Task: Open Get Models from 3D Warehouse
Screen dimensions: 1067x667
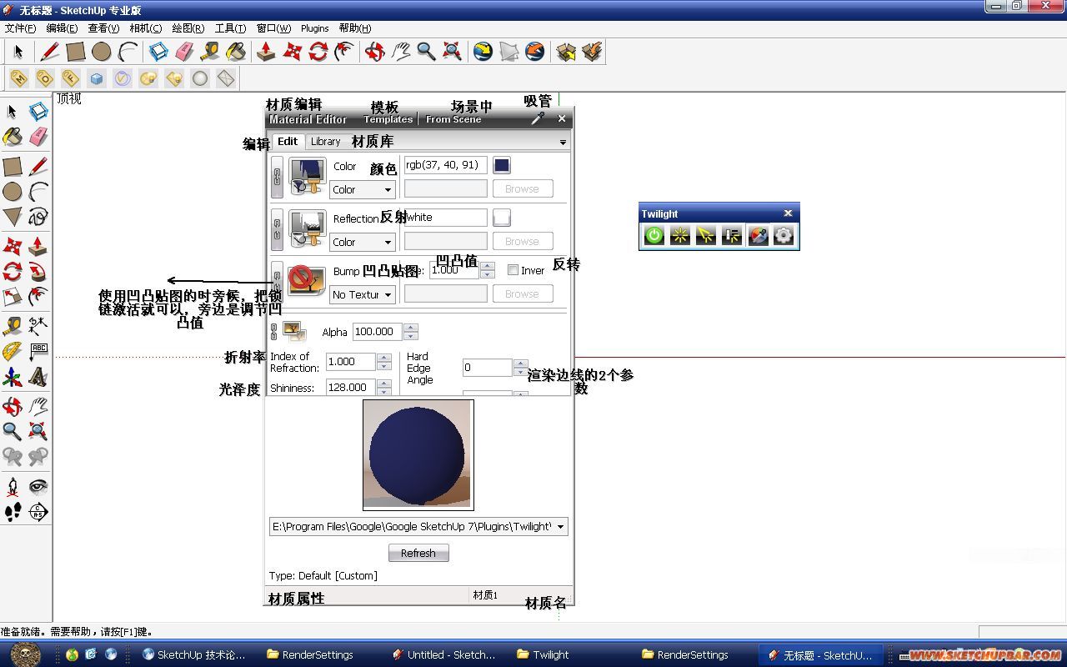Action: pos(566,52)
